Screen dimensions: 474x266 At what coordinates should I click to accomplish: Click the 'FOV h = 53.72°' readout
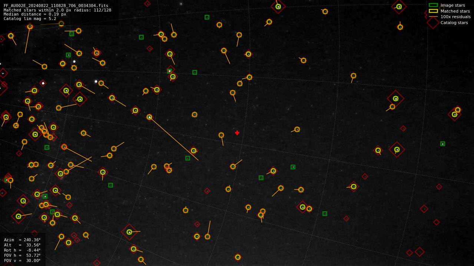(x=22, y=255)
